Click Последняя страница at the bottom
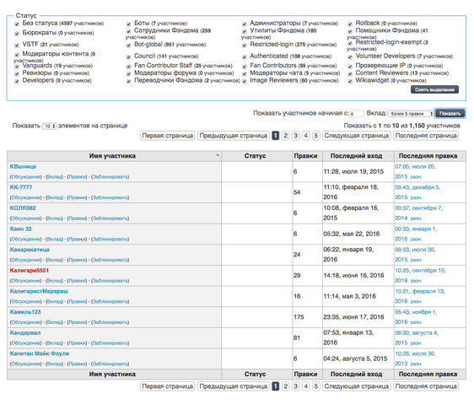This screenshot has height=404, width=474. (426, 386)
